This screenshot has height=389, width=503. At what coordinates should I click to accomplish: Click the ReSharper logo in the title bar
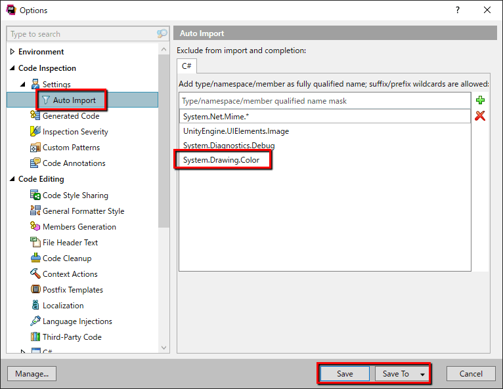click(11, 10)
